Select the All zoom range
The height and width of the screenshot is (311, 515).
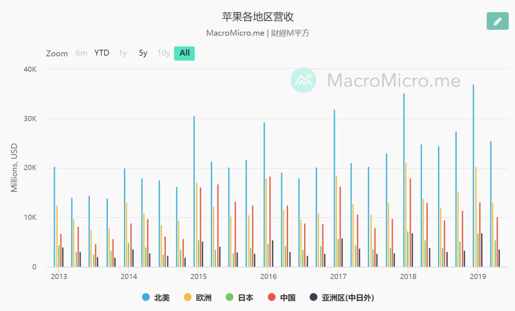[184, 53]
